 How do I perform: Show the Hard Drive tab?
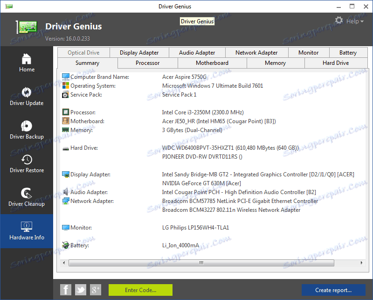[335, 63]
